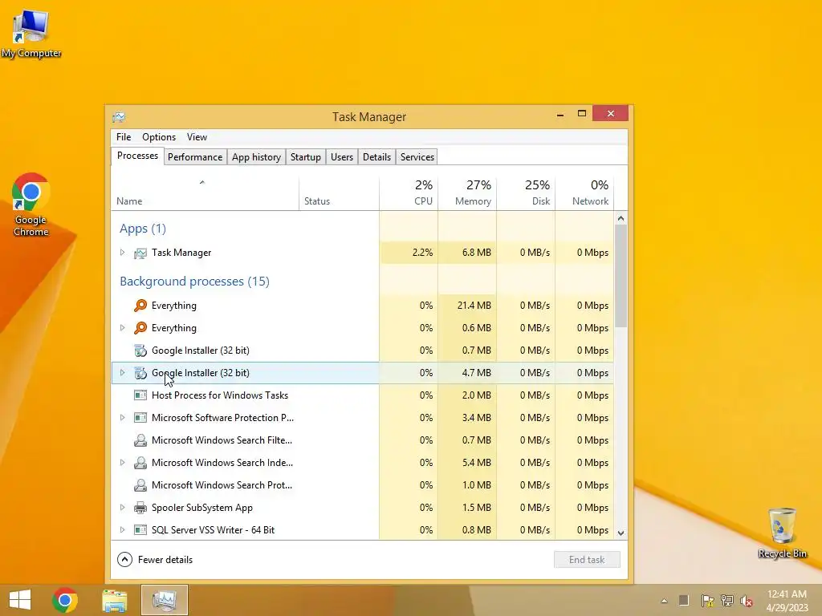Click the Apps (1) group header
The width and height of the screenshot is (822, 616).
[x=143, y=229]
